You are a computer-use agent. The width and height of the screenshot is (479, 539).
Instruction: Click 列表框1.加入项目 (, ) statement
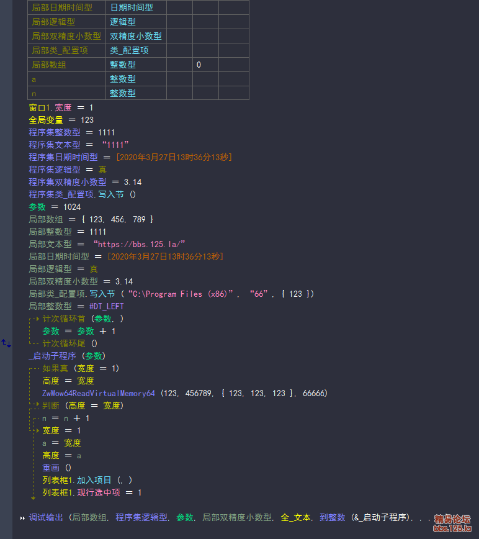click(x=87, y=480)
